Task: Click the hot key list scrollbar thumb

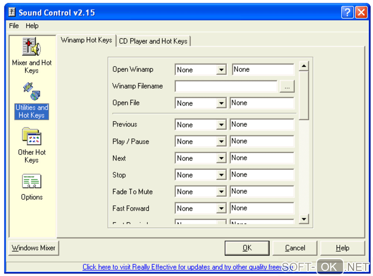Action: click(304, 95)
